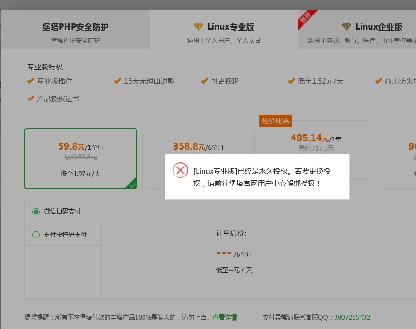The height and width of the screenshot is (329, 416).
Task: Click customer service QQ number 3007255432
Action: pos(352,317)
